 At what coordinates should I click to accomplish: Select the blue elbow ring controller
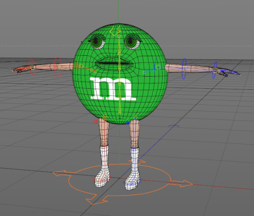184,68
